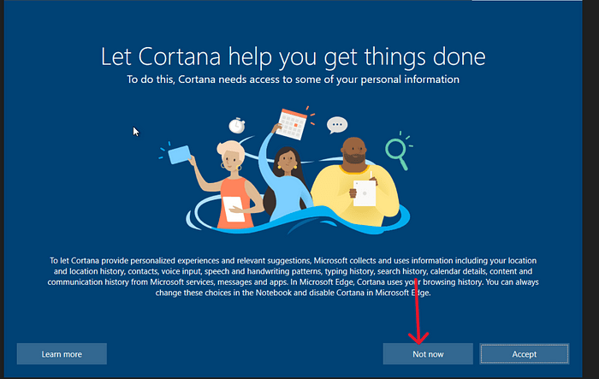Click the blue tablet held by woman
The width and height of the screenshot is (599, 379).
click(x=179, y=154)
